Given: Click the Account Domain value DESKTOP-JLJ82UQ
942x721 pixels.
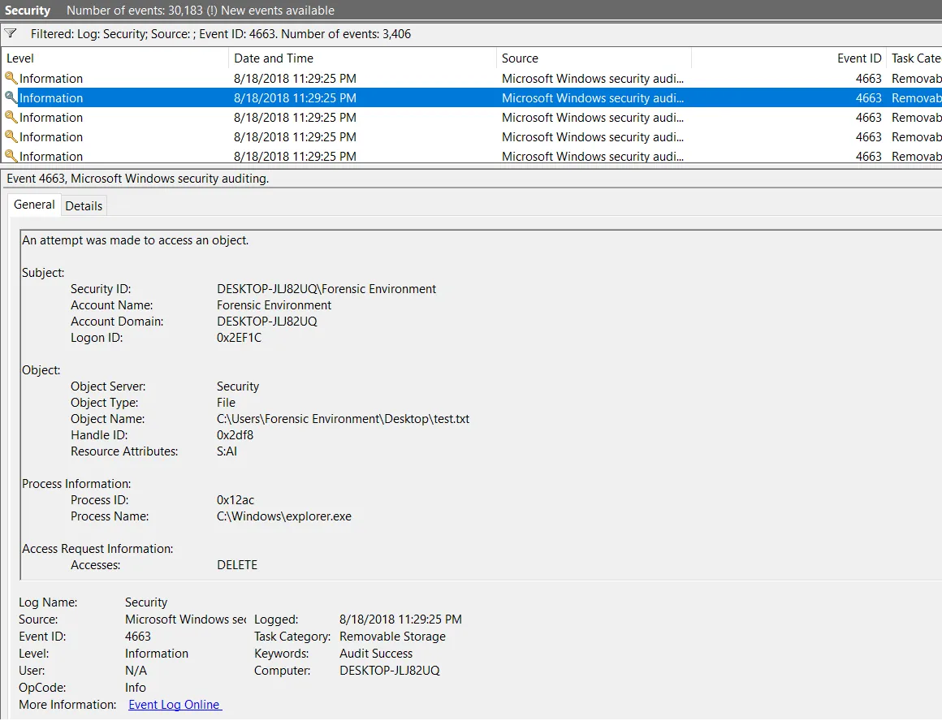Looking at the screenshot, I should pyautogui.click(x=266, y=322).
